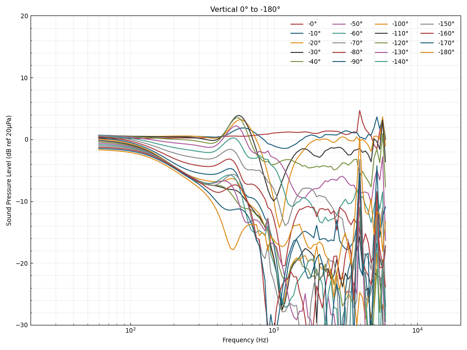Click the y-axis tick label '−30'
467x350 pixels.
click(x=22, y=325)
